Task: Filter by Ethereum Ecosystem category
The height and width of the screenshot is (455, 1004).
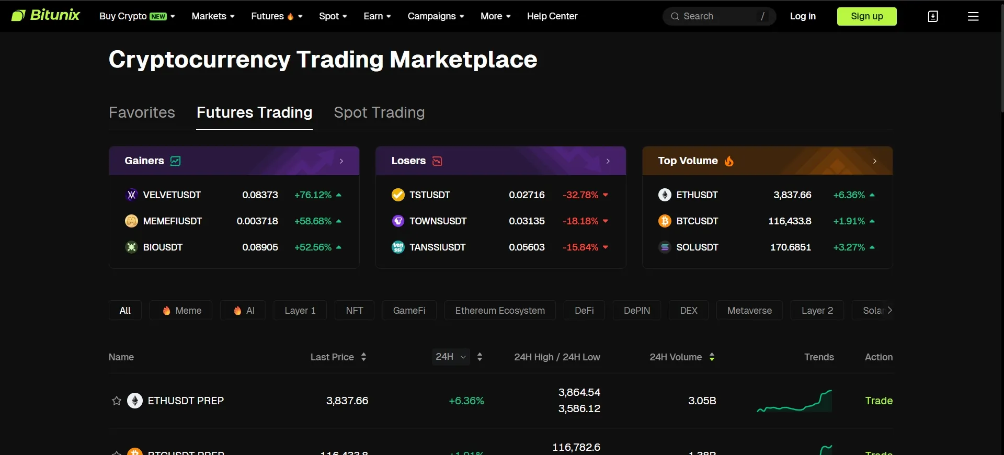Action: pyautogui.click(x=500, y=311)
